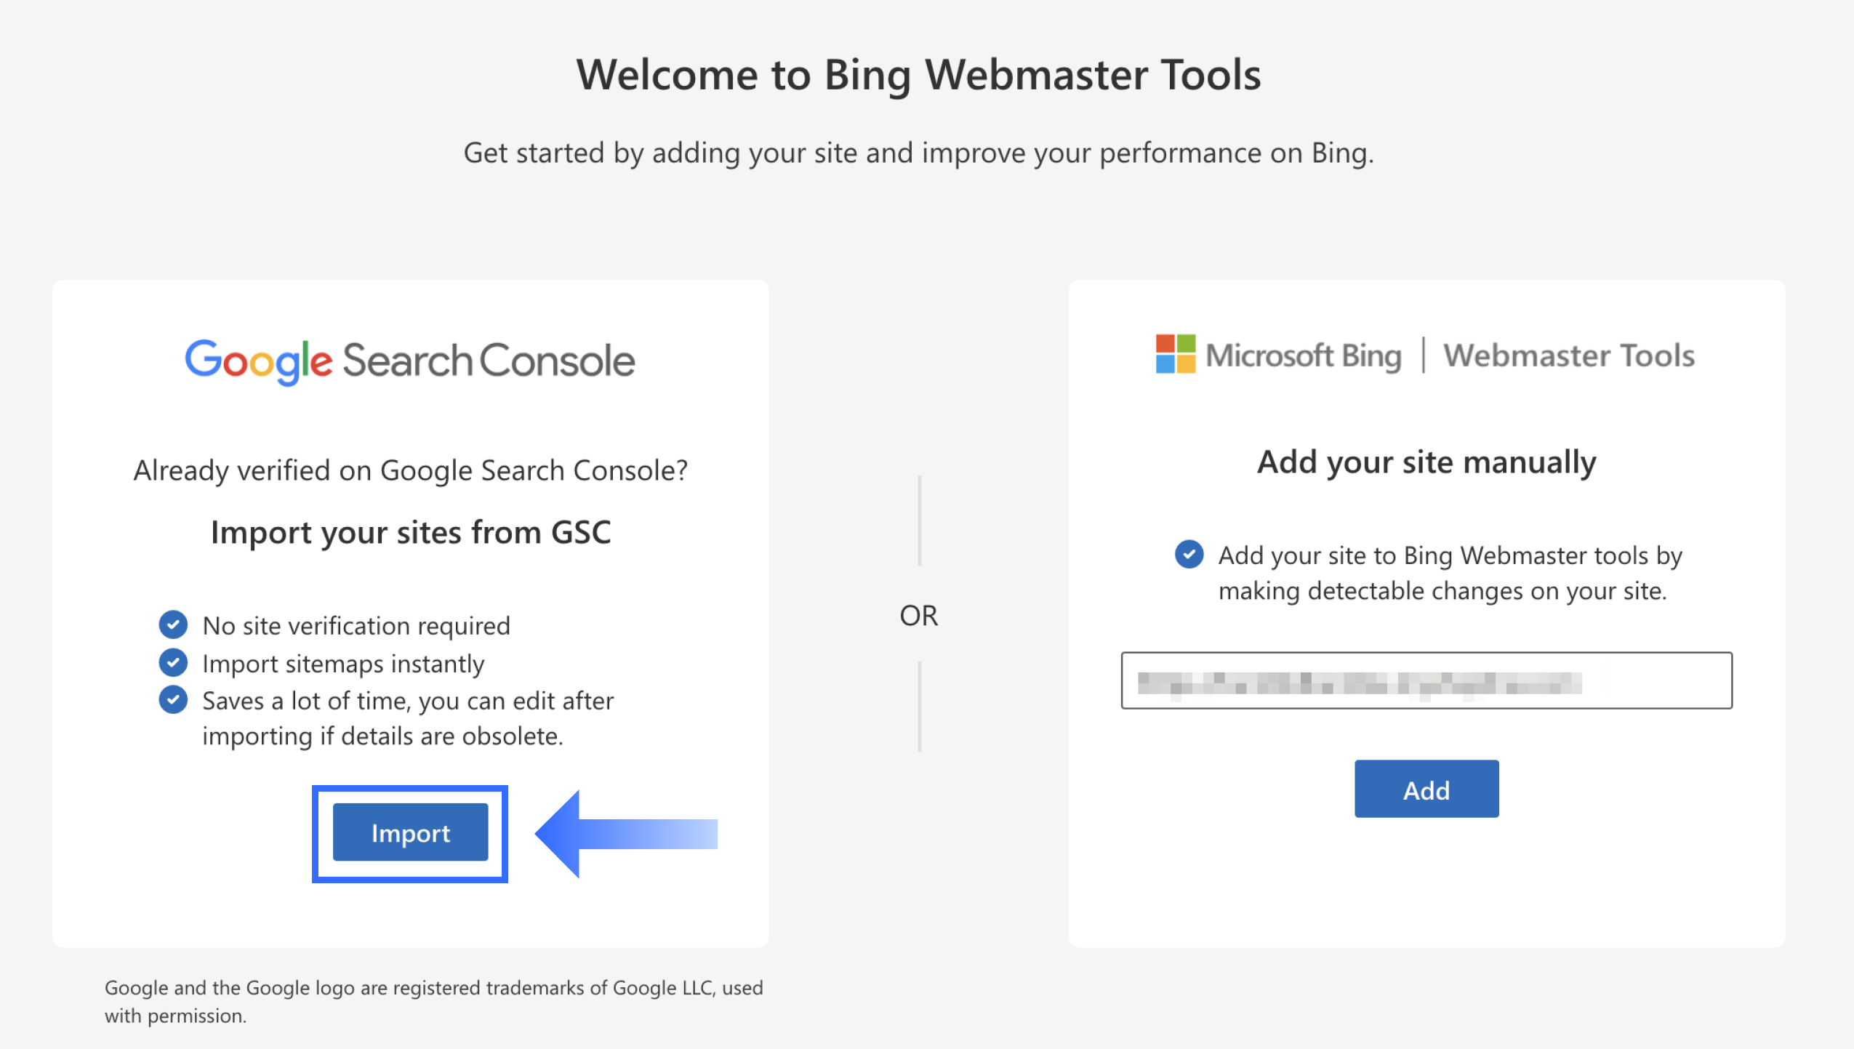This screenshot has width=1854, height=1049.
Task: Click checkmark icon beside Add your site to Bing
Action: click(x=1189, y=555)
